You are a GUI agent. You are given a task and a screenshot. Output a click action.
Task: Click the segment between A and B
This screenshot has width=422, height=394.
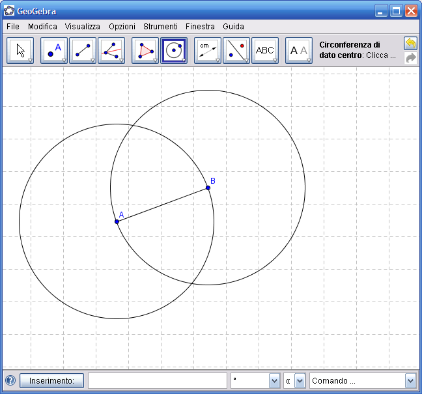(162, 204)
